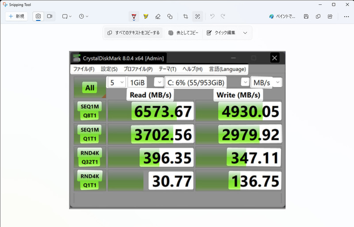Undo the last edit

click(x=212, y=16)
